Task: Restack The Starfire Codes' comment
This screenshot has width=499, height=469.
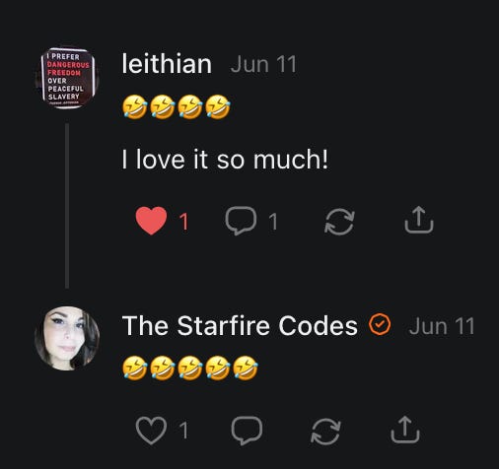Action: tap(325, 432)
